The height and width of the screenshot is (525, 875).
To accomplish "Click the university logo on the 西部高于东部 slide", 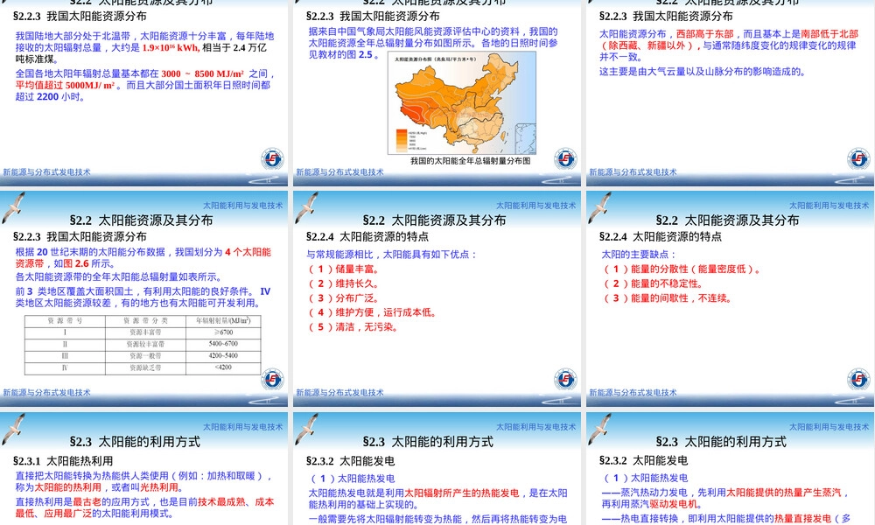I will 858,159.
